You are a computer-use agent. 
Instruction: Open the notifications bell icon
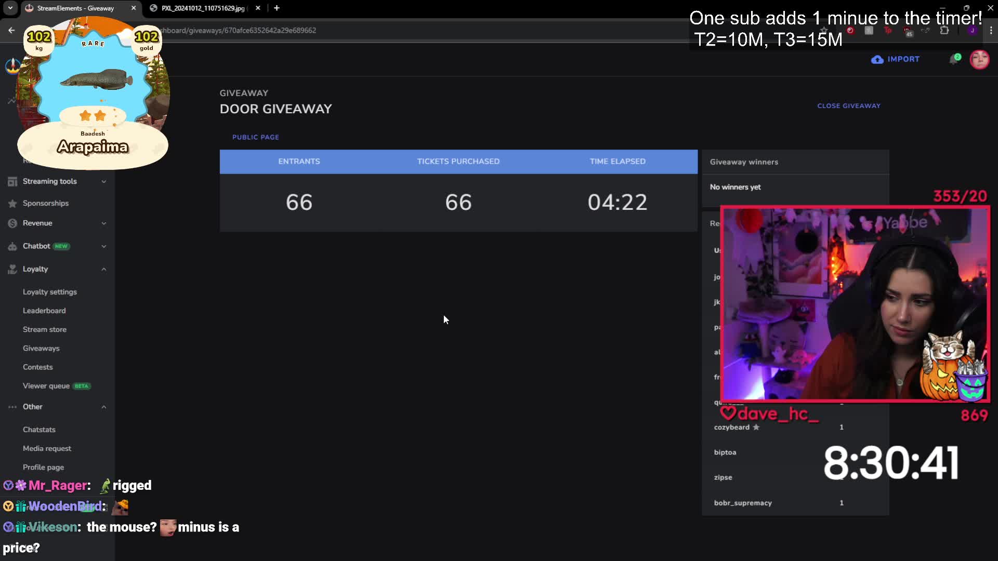[x=954, y=59]
